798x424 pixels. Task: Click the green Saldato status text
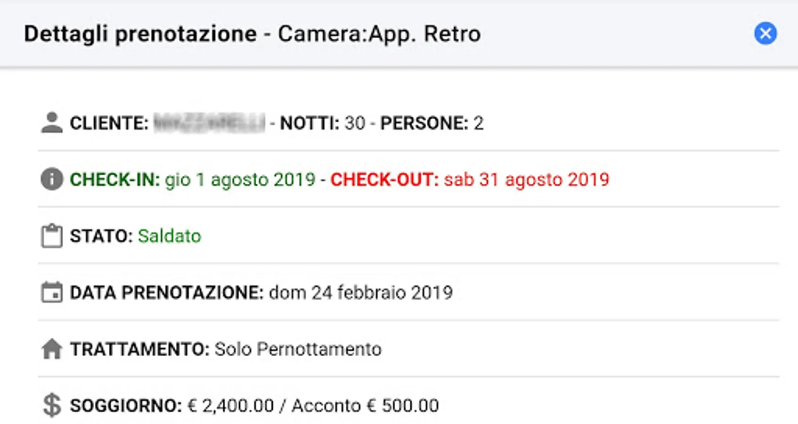[x=170, y=236]
